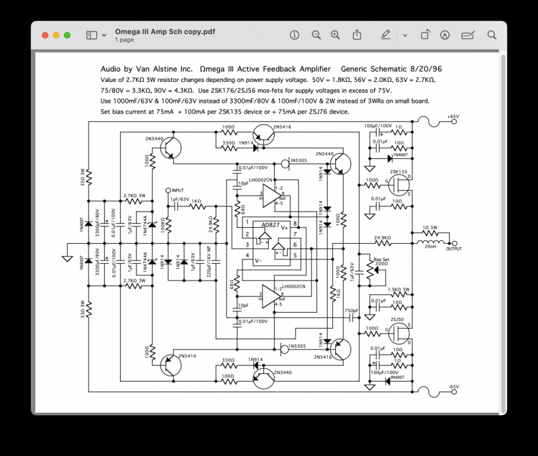Click the '1 page' subtitle text
The height and width of the screenshot is (456, 538).
click(x=124, y=40)
